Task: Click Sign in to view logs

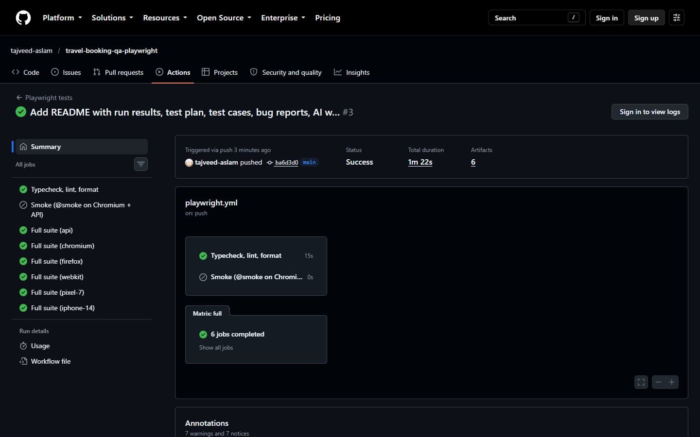Action: [649, 112]
